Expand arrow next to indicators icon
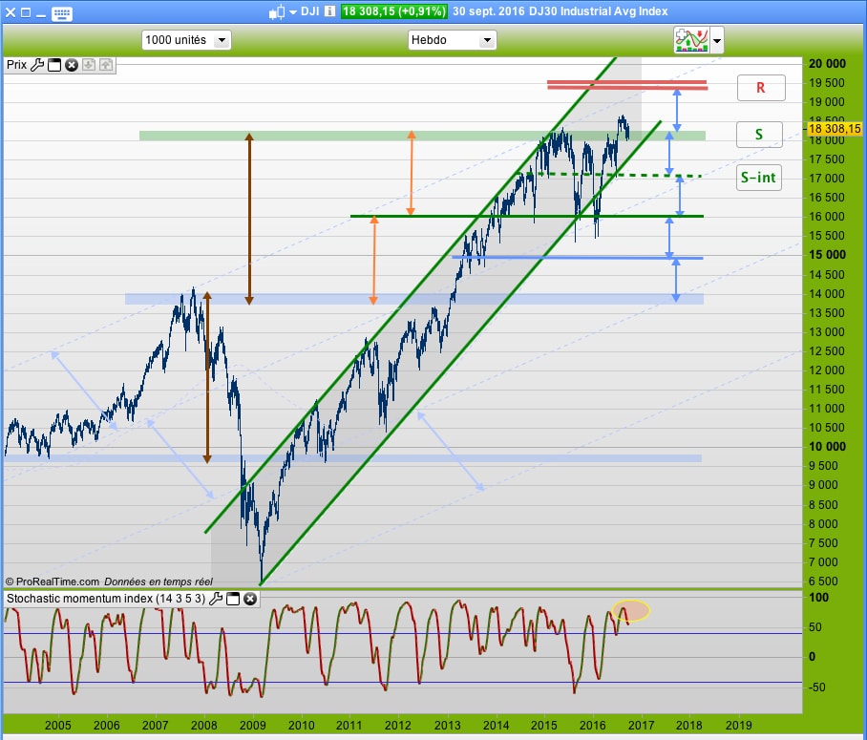The height and width of the screenshot is (740, 867). 716,40
